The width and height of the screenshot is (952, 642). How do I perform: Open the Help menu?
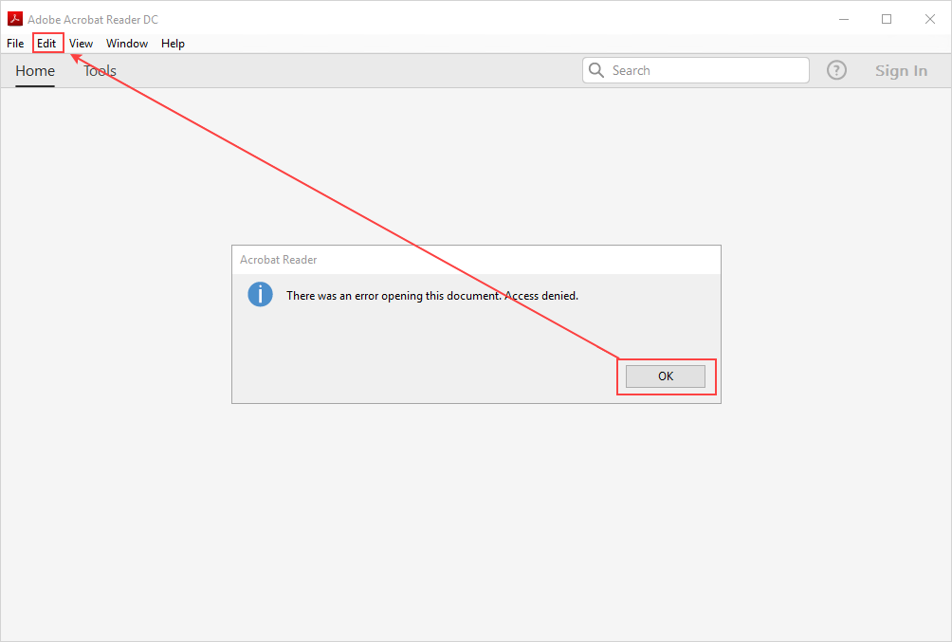click(173, 44)
